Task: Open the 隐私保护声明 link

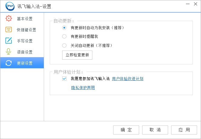Action: tap(83, 88)
